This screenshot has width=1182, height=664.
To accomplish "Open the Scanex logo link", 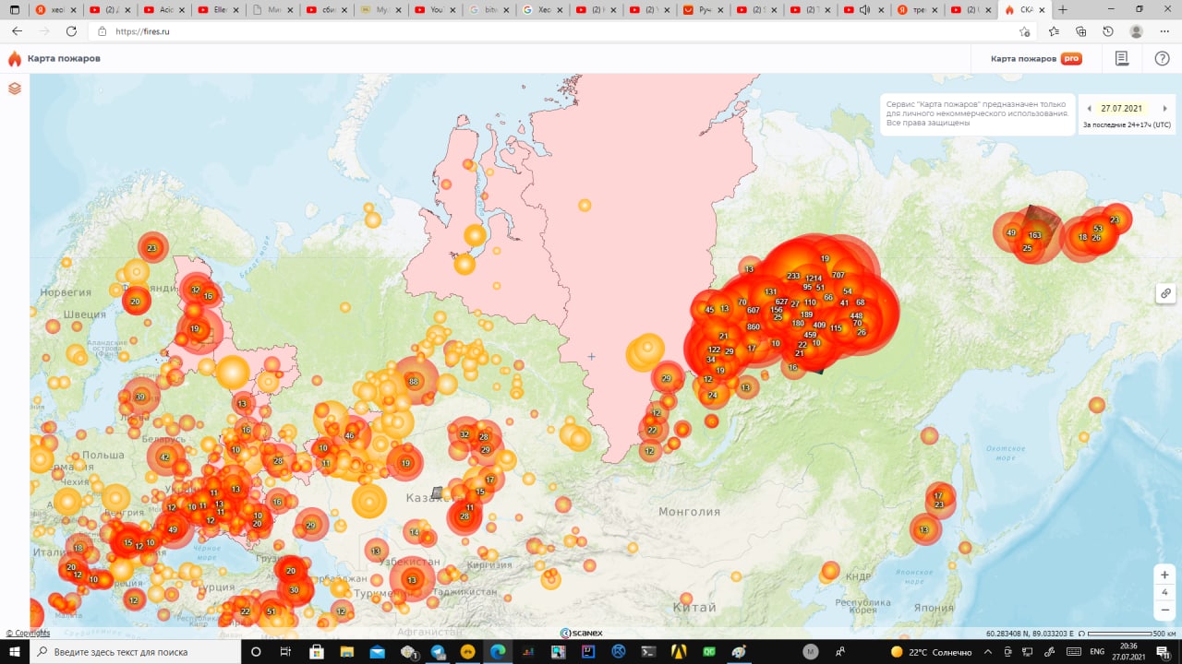I will point(582,633).
